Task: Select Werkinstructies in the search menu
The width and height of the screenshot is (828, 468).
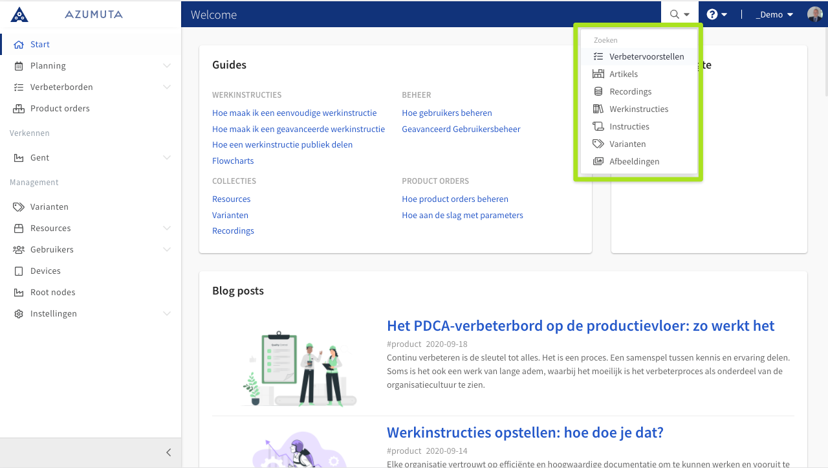Action: 639,109
